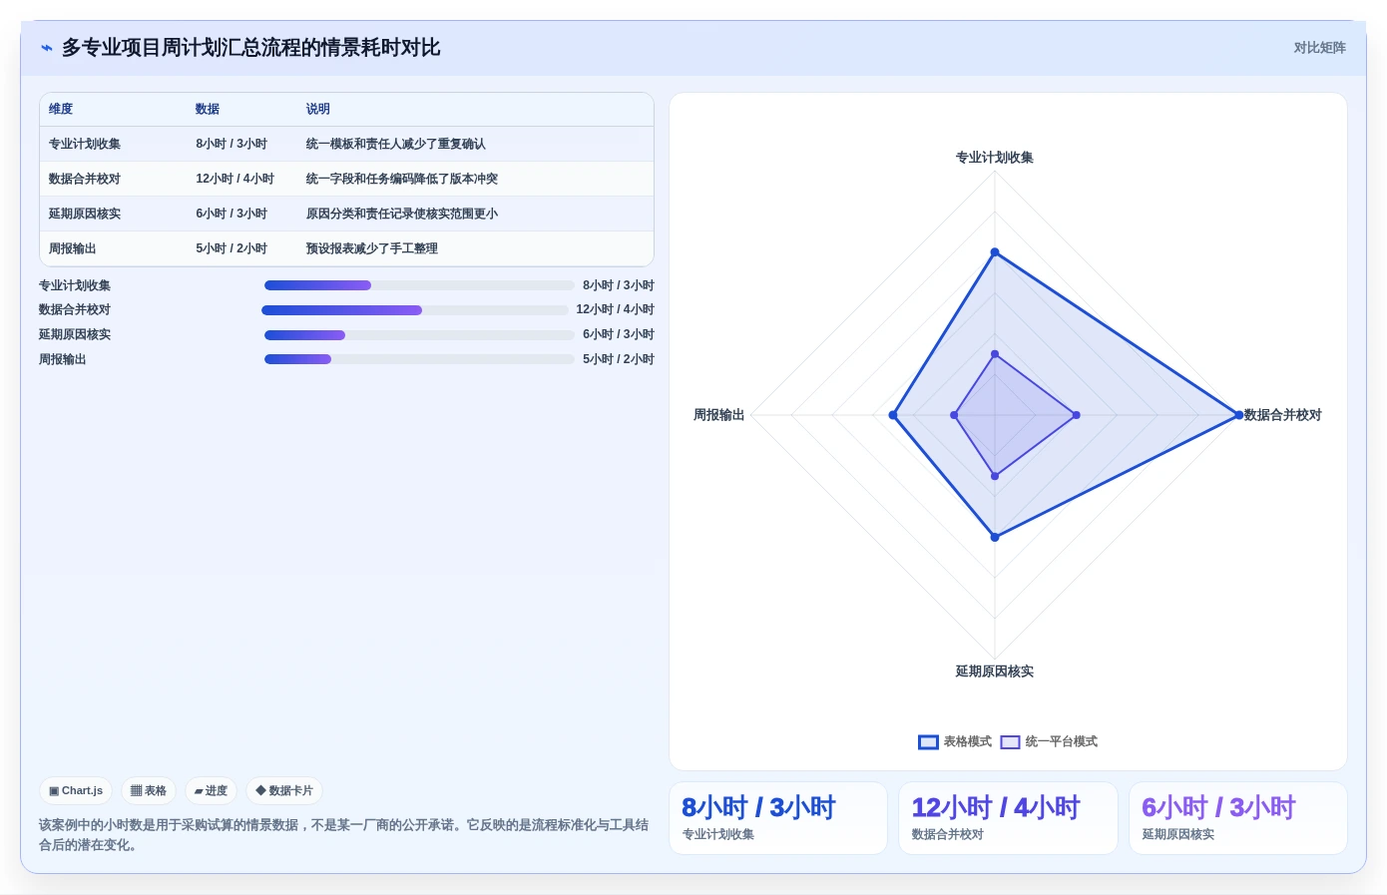Viewport: 1387px width, 895px height.
Task: Click outer radar point on 周报输出 axis
Action: [893, 415]
